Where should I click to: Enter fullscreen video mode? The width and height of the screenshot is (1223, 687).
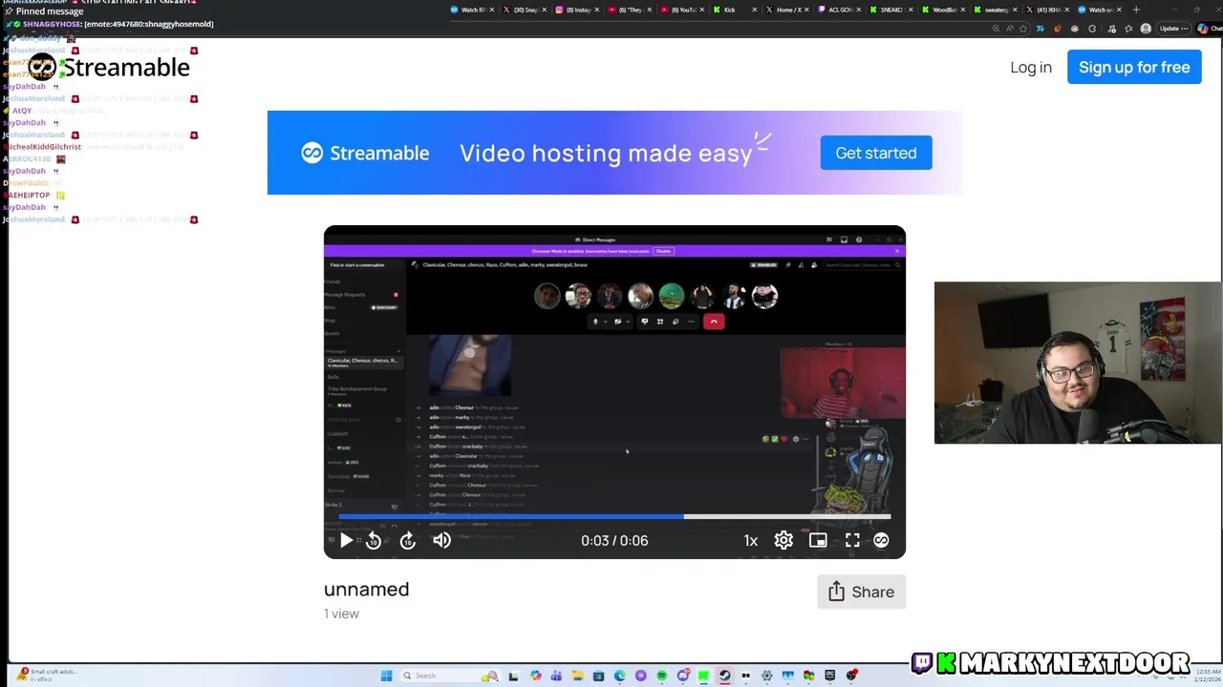point(852,541)
